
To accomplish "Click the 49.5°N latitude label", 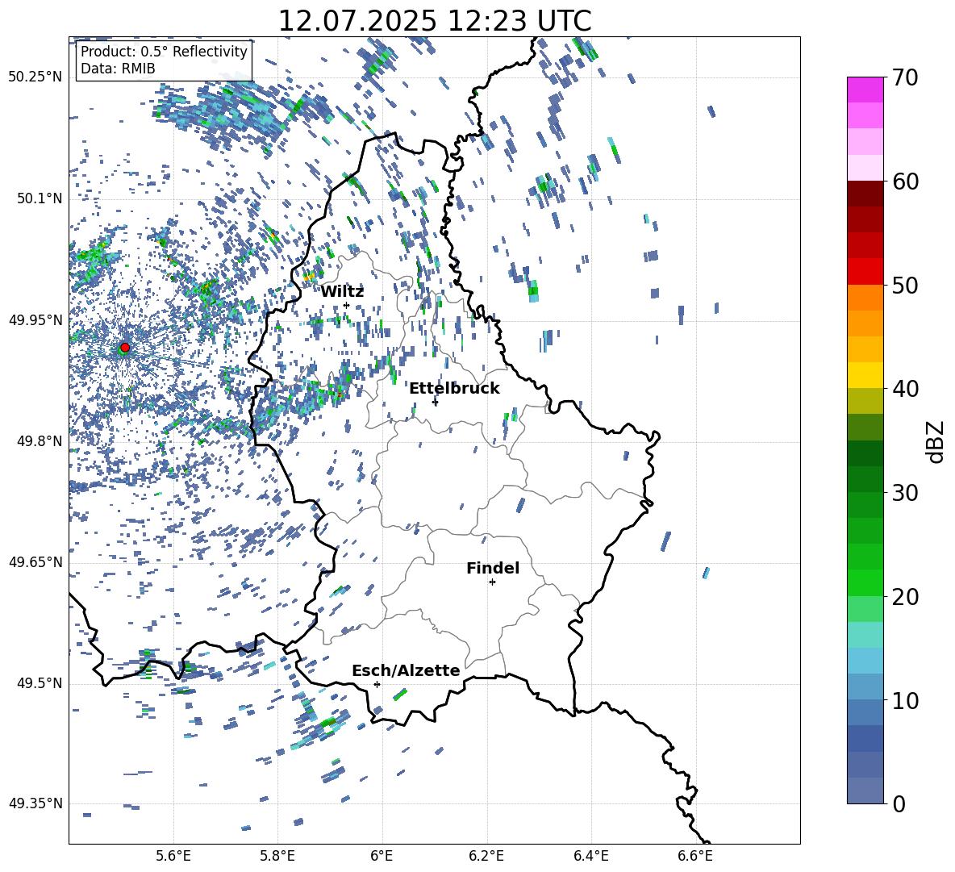I will [x=39, y=683].
